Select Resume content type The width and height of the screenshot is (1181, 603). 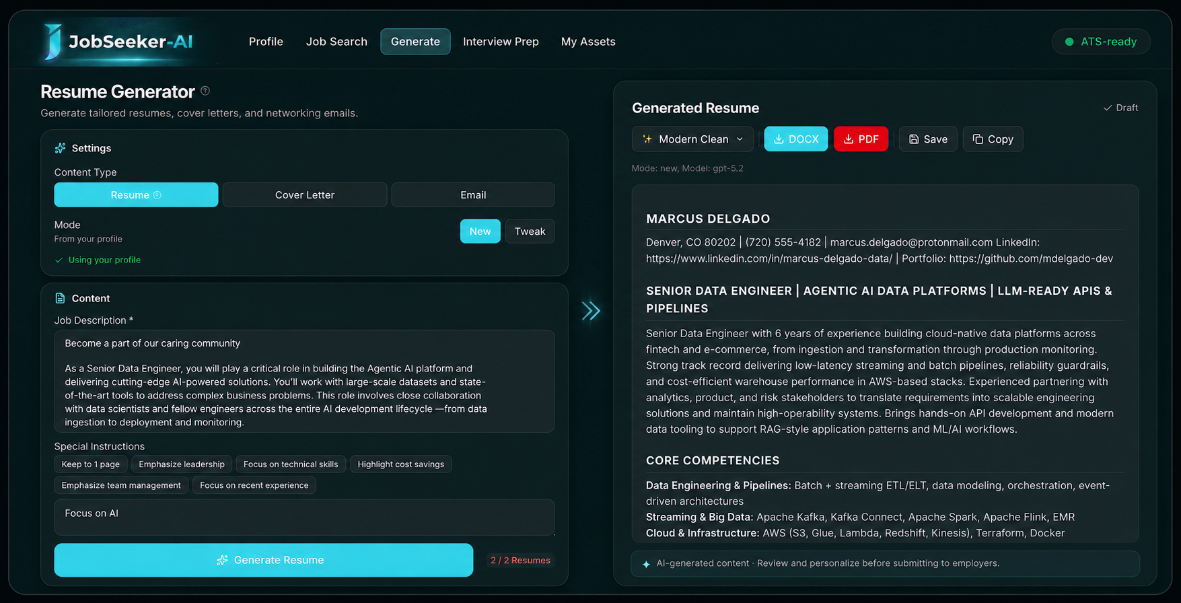pos(136,194)
